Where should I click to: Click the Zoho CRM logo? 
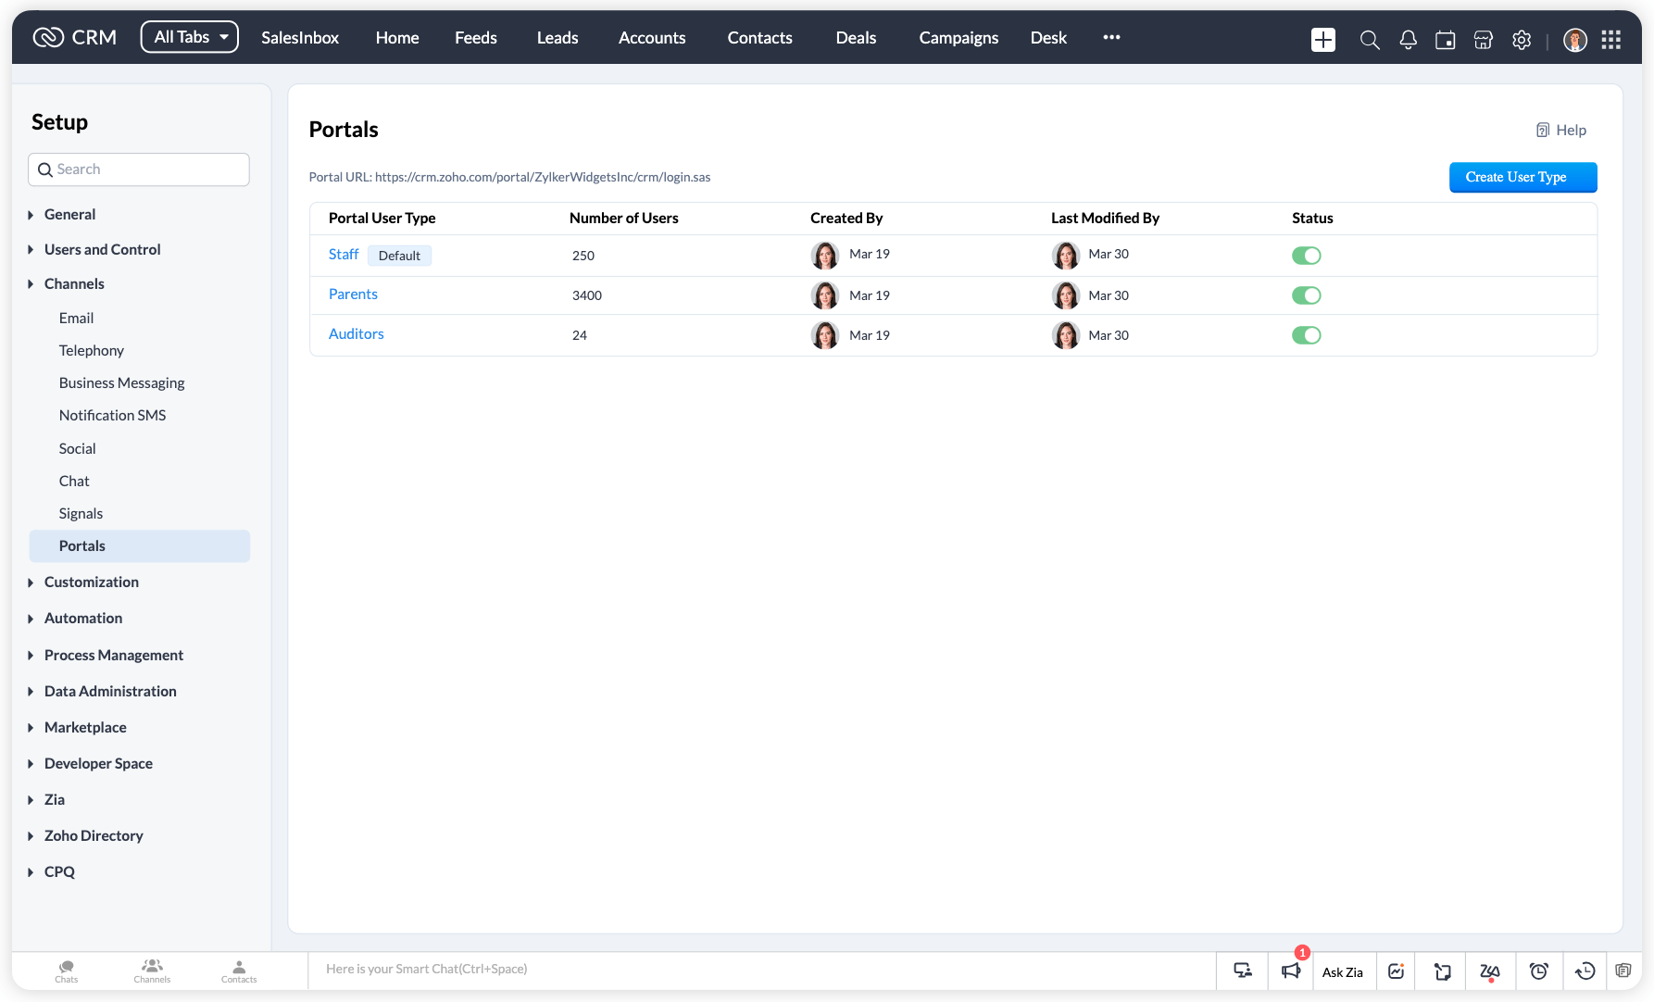pos(74,37)
